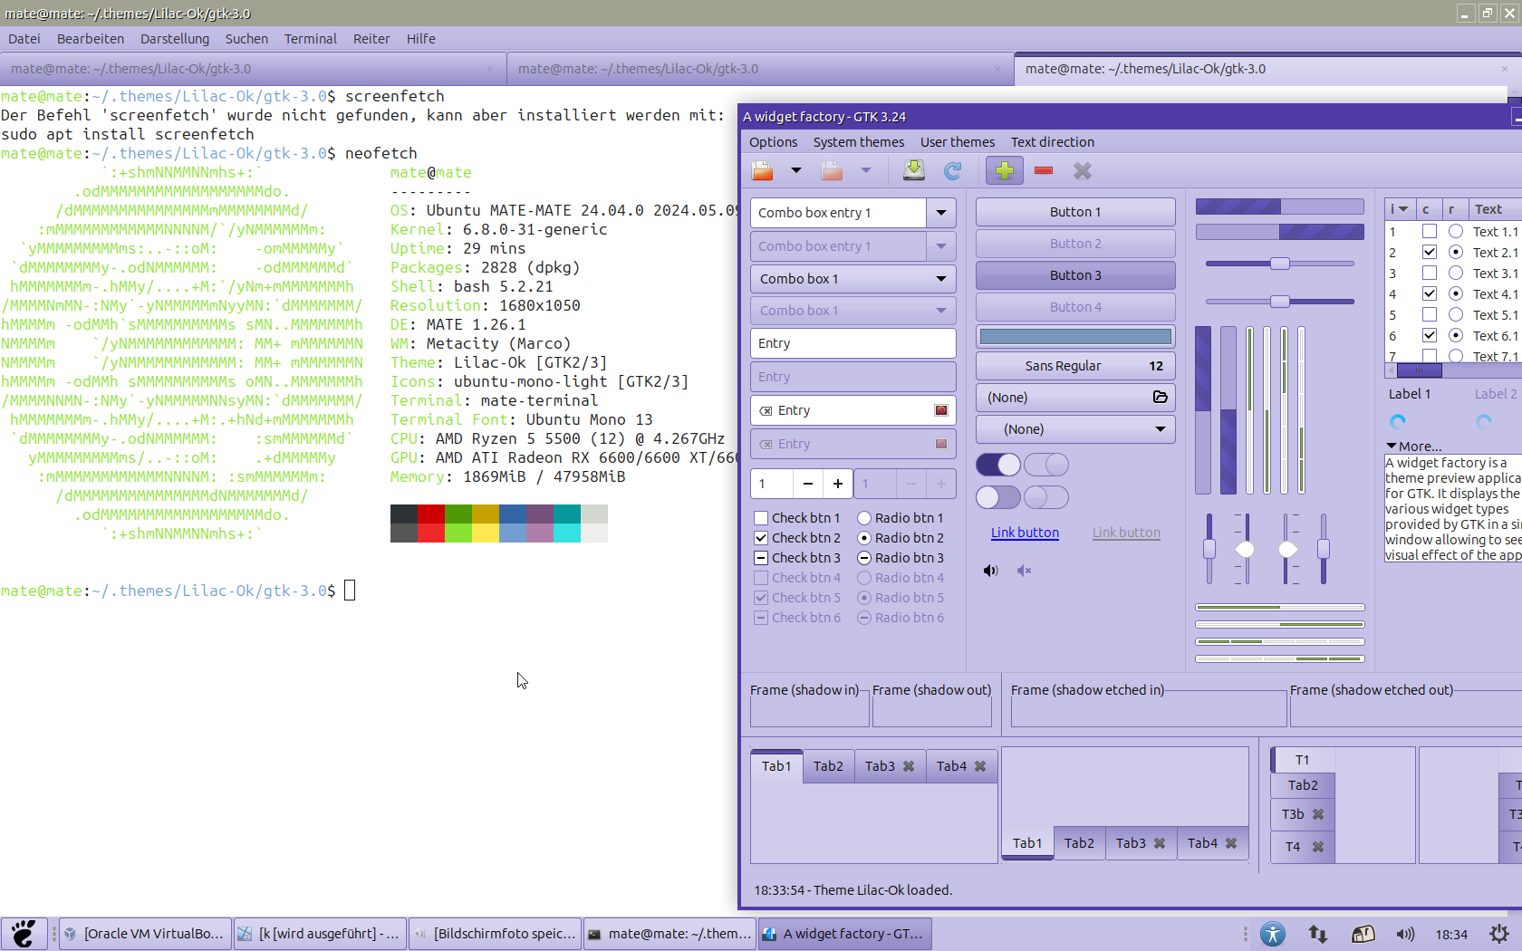Switch to the Oracle VM VirtualBox taskbar window

coord(144,934)
